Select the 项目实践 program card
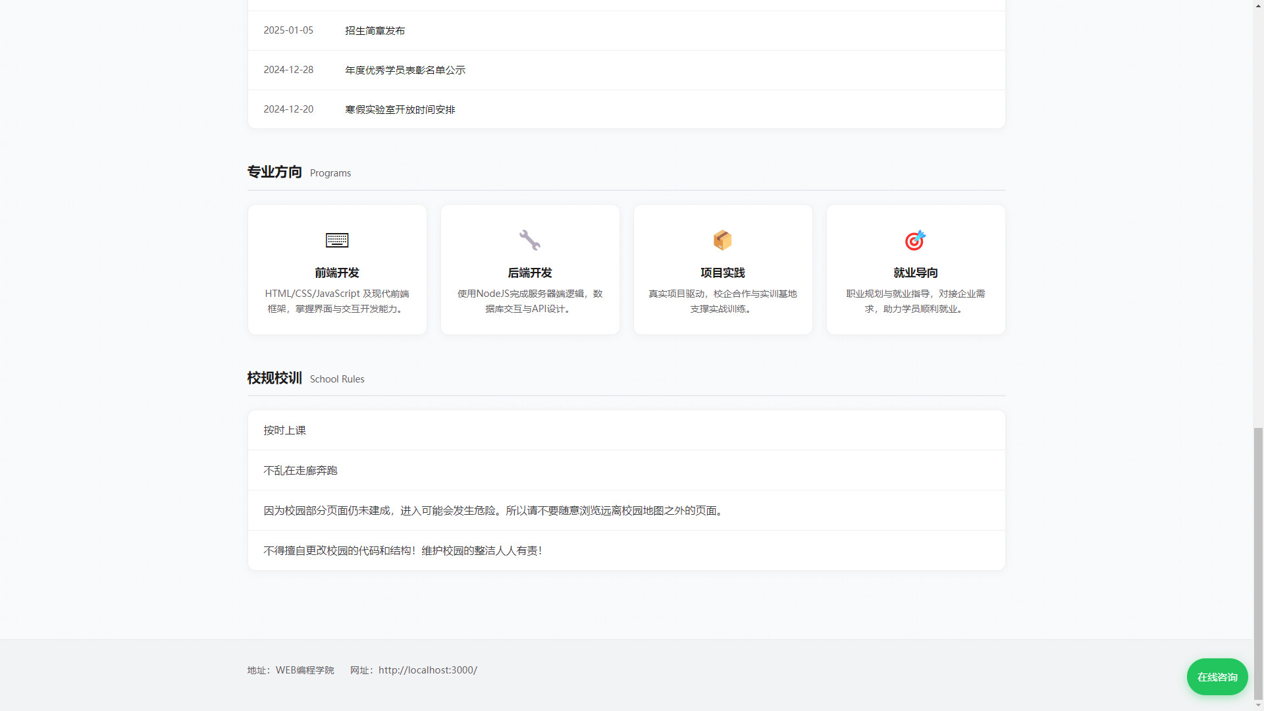1264x711 pixels. (722, 269)
